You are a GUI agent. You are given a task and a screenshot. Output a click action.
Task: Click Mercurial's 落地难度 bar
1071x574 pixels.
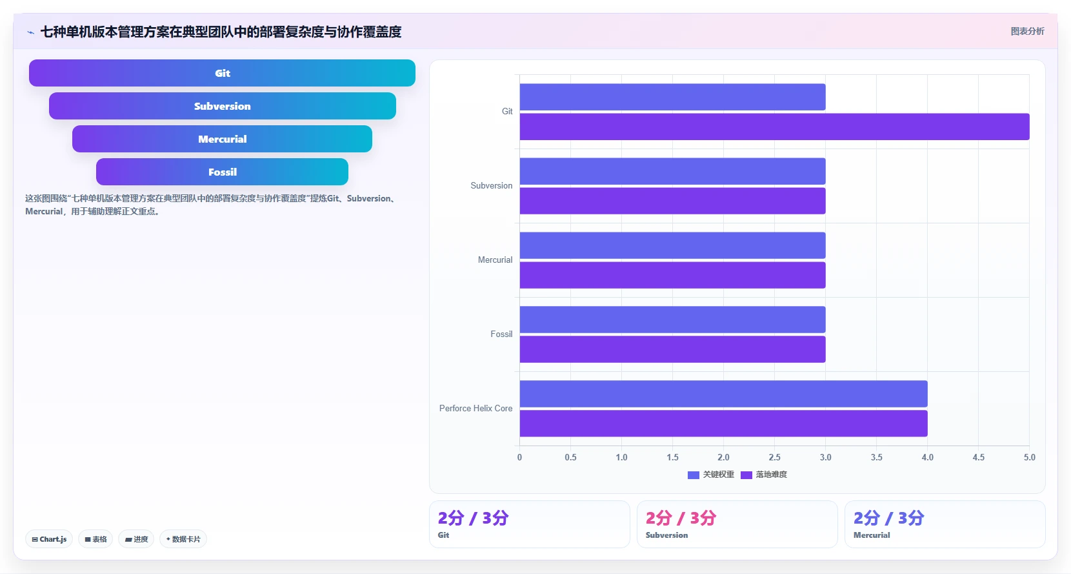(672, 275)
